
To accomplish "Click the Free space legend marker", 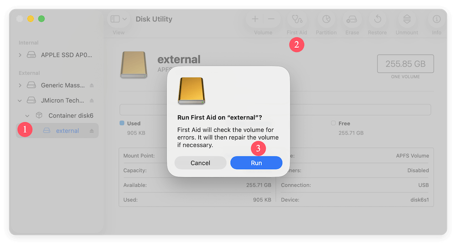I will (333, 123).
